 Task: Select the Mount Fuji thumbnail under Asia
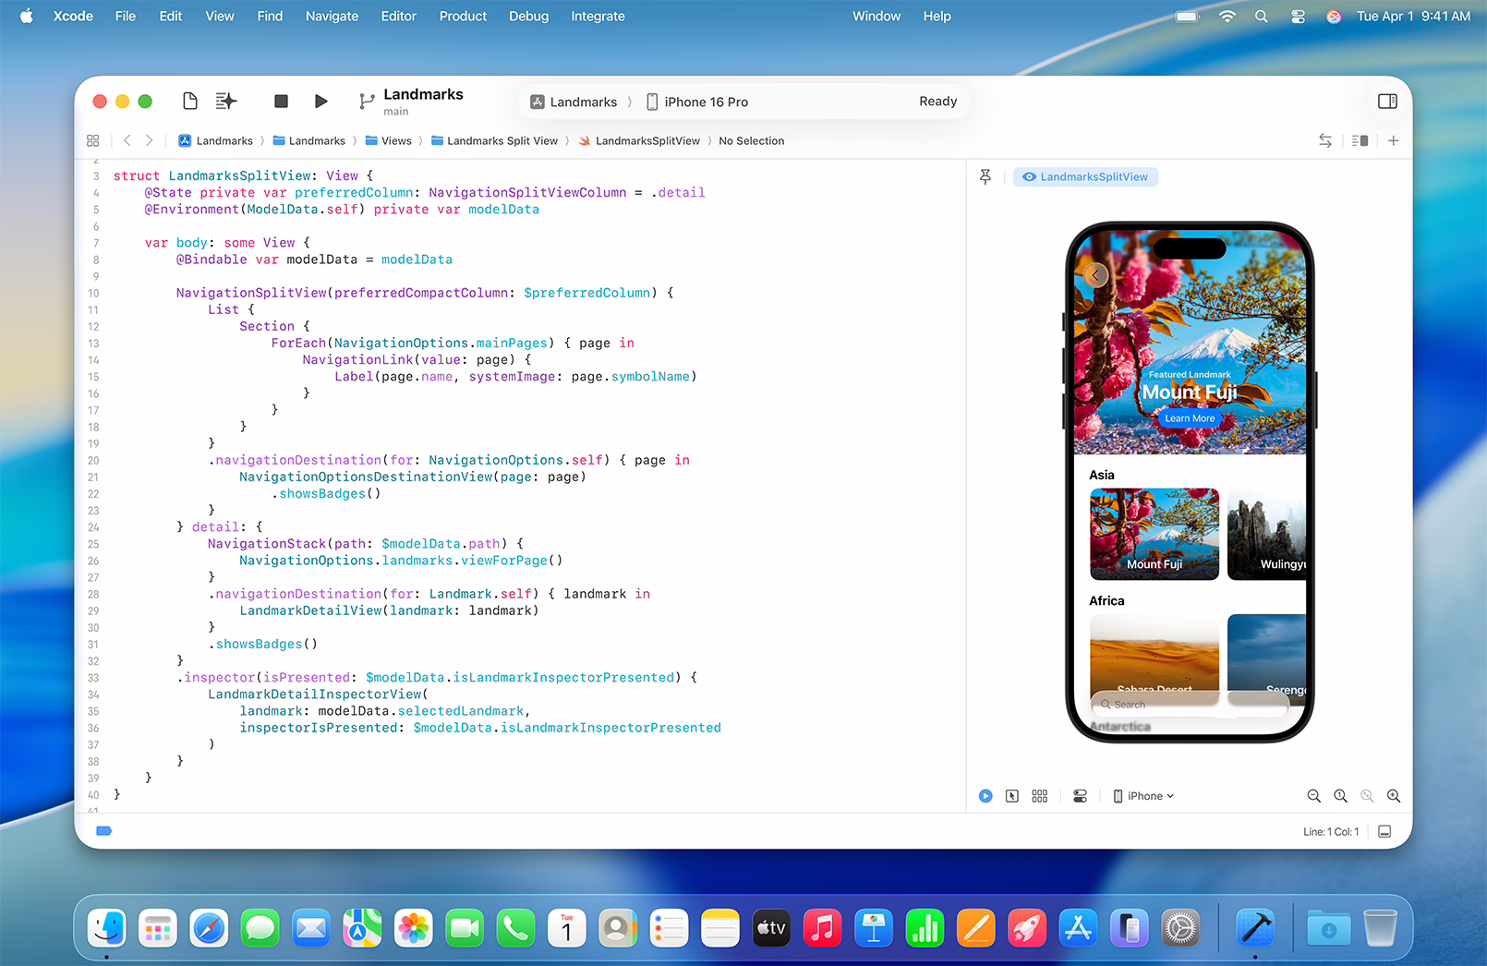click(x=1154, y=534)
